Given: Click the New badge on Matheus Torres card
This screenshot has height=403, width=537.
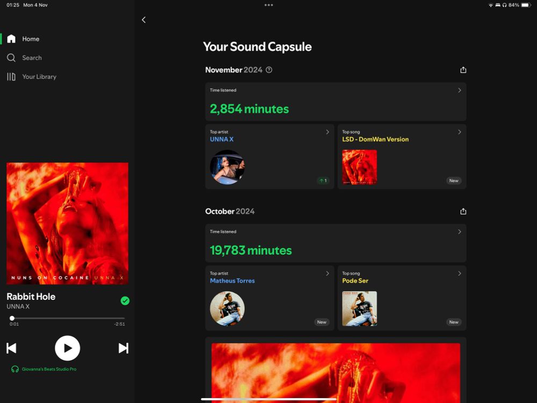Looking at the screenshot, I should coord(322,322).
